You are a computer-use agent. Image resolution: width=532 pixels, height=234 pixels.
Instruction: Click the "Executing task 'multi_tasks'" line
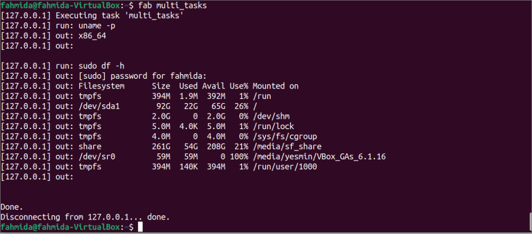[x=119, y=15]
